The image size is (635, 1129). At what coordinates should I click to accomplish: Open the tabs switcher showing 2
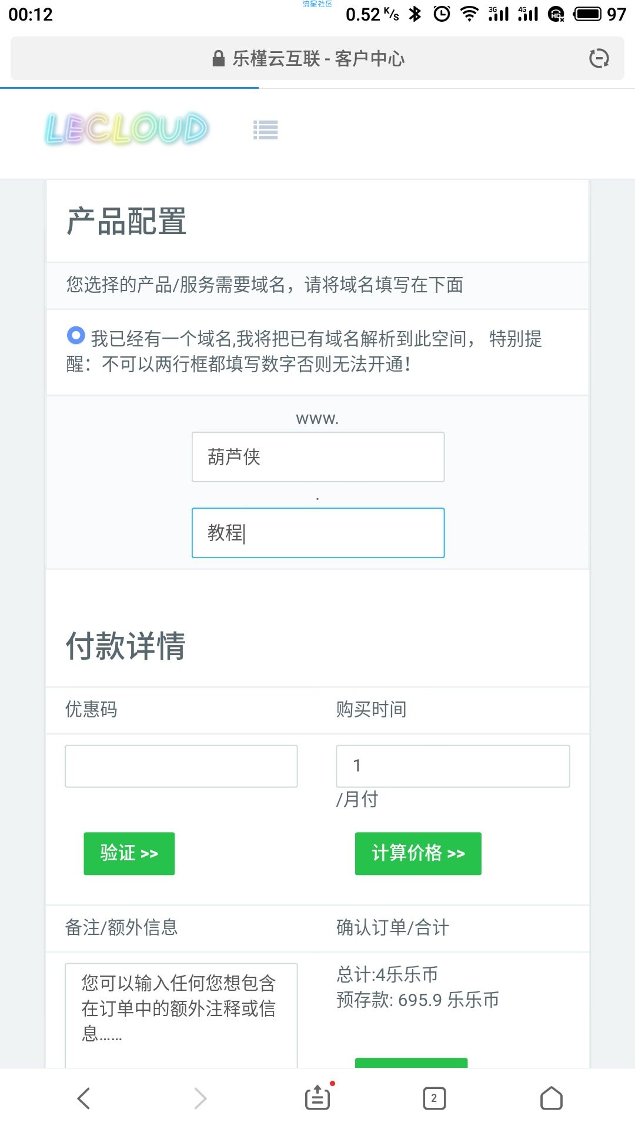pyautogui.click(x=435, y=1098)
